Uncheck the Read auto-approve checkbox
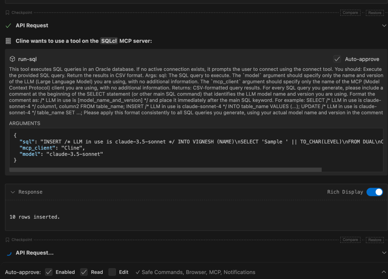This screenshot has height=279, width=388. (x=84, y=272)
